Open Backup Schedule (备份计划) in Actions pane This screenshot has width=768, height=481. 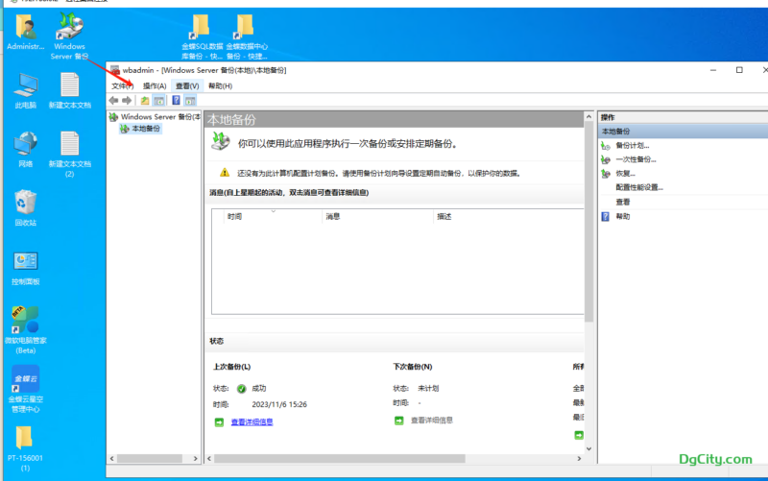632,145
